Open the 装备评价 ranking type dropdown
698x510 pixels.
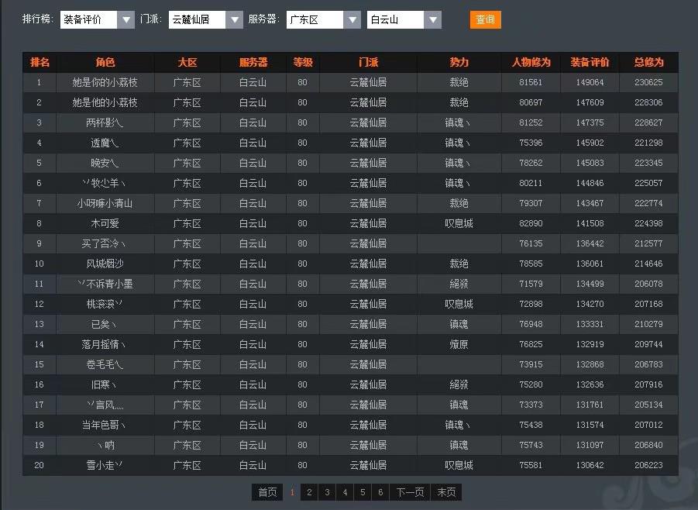(98, 20)
